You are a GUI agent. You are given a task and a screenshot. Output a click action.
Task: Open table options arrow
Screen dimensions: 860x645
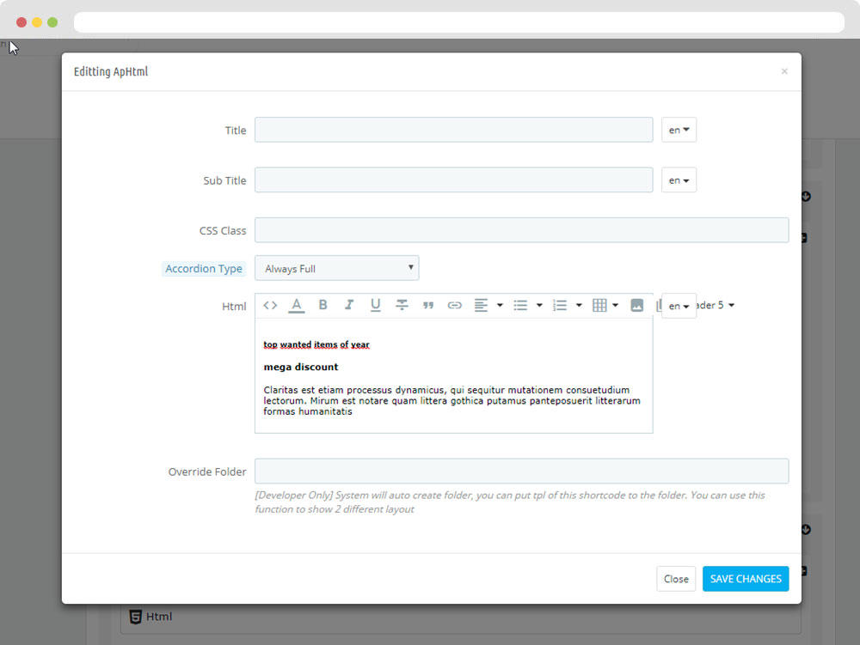click(616, 306)
